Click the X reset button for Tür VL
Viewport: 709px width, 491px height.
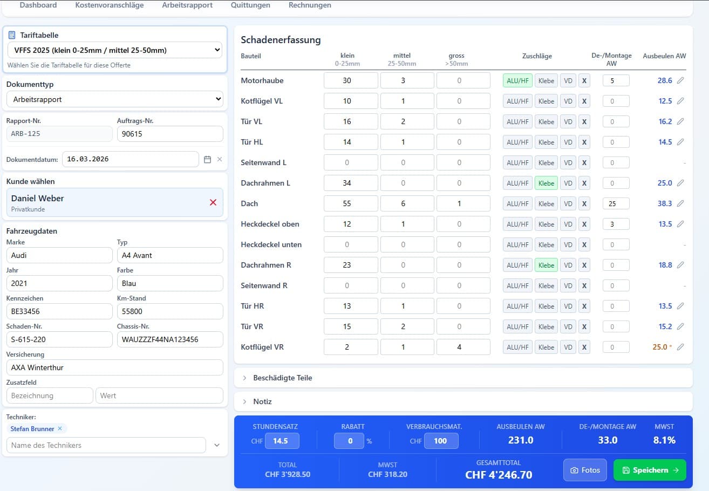click(x=584, y=121)
